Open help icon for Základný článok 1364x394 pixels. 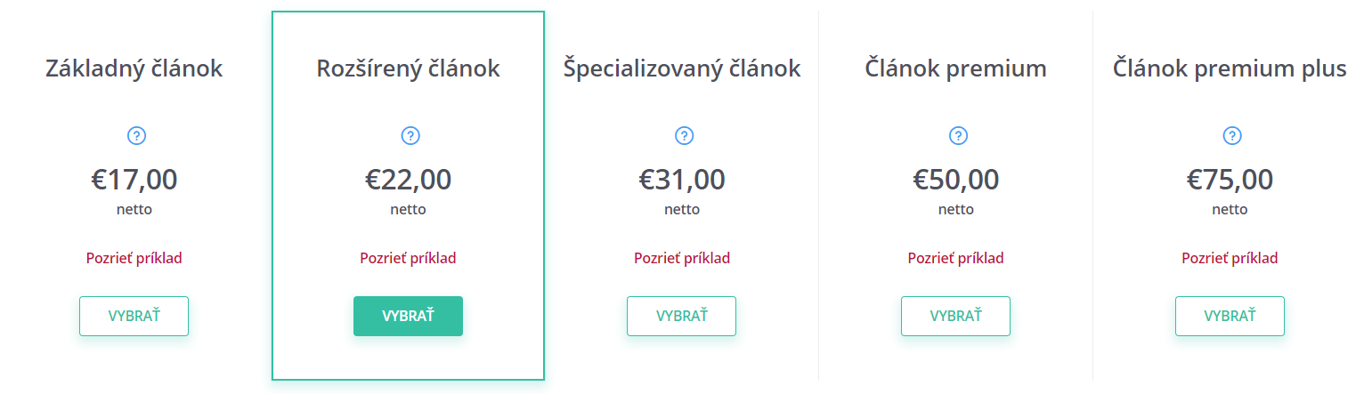coord(136,135)
